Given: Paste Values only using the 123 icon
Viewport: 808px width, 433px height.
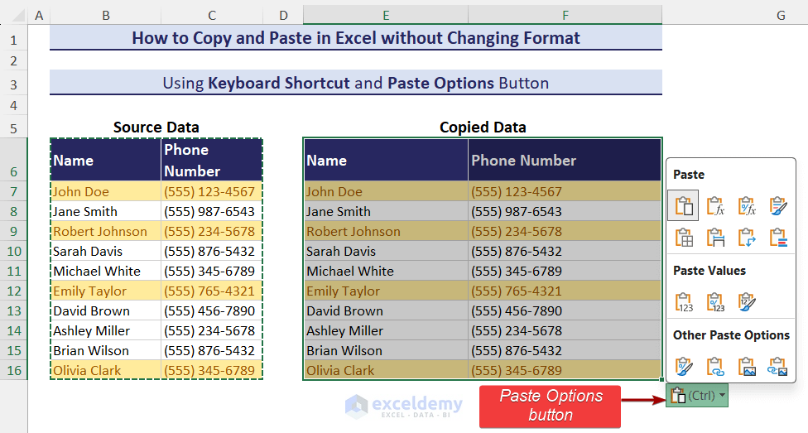Looking at the screenshot, I should [684, 301].
